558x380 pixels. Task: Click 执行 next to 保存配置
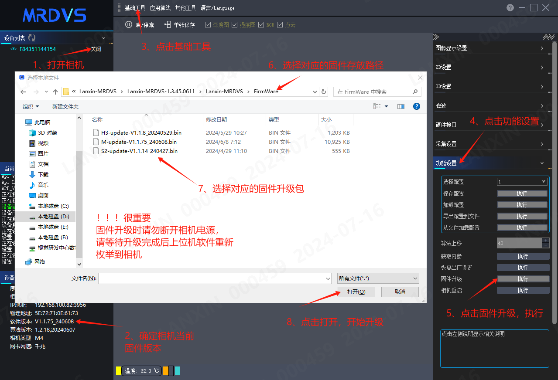click(522, 193)
